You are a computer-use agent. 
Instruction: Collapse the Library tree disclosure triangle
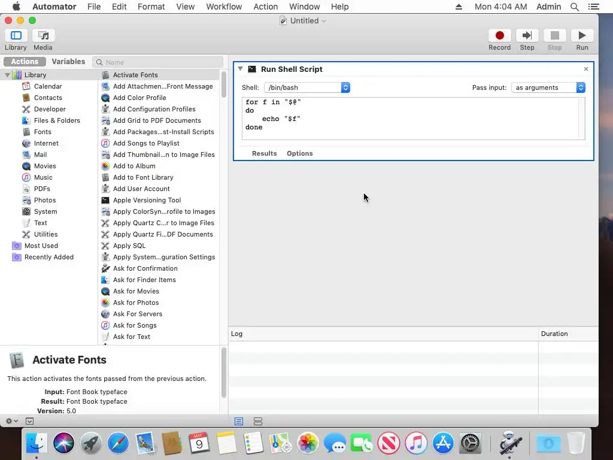click(x=7, y=75)
